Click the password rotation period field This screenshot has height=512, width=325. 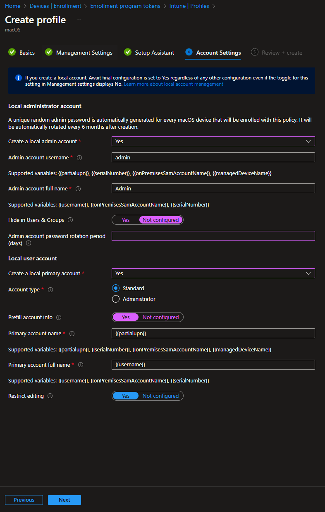click(213, 236)
